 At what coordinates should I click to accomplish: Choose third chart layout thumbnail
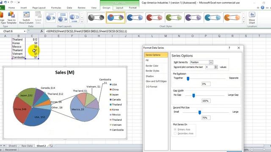(75, 18)
